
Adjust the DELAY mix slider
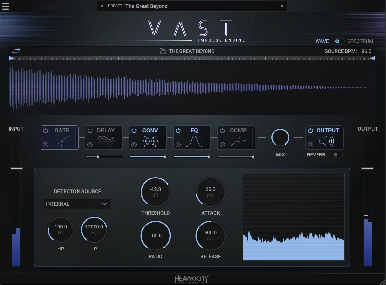pos(104,157)
